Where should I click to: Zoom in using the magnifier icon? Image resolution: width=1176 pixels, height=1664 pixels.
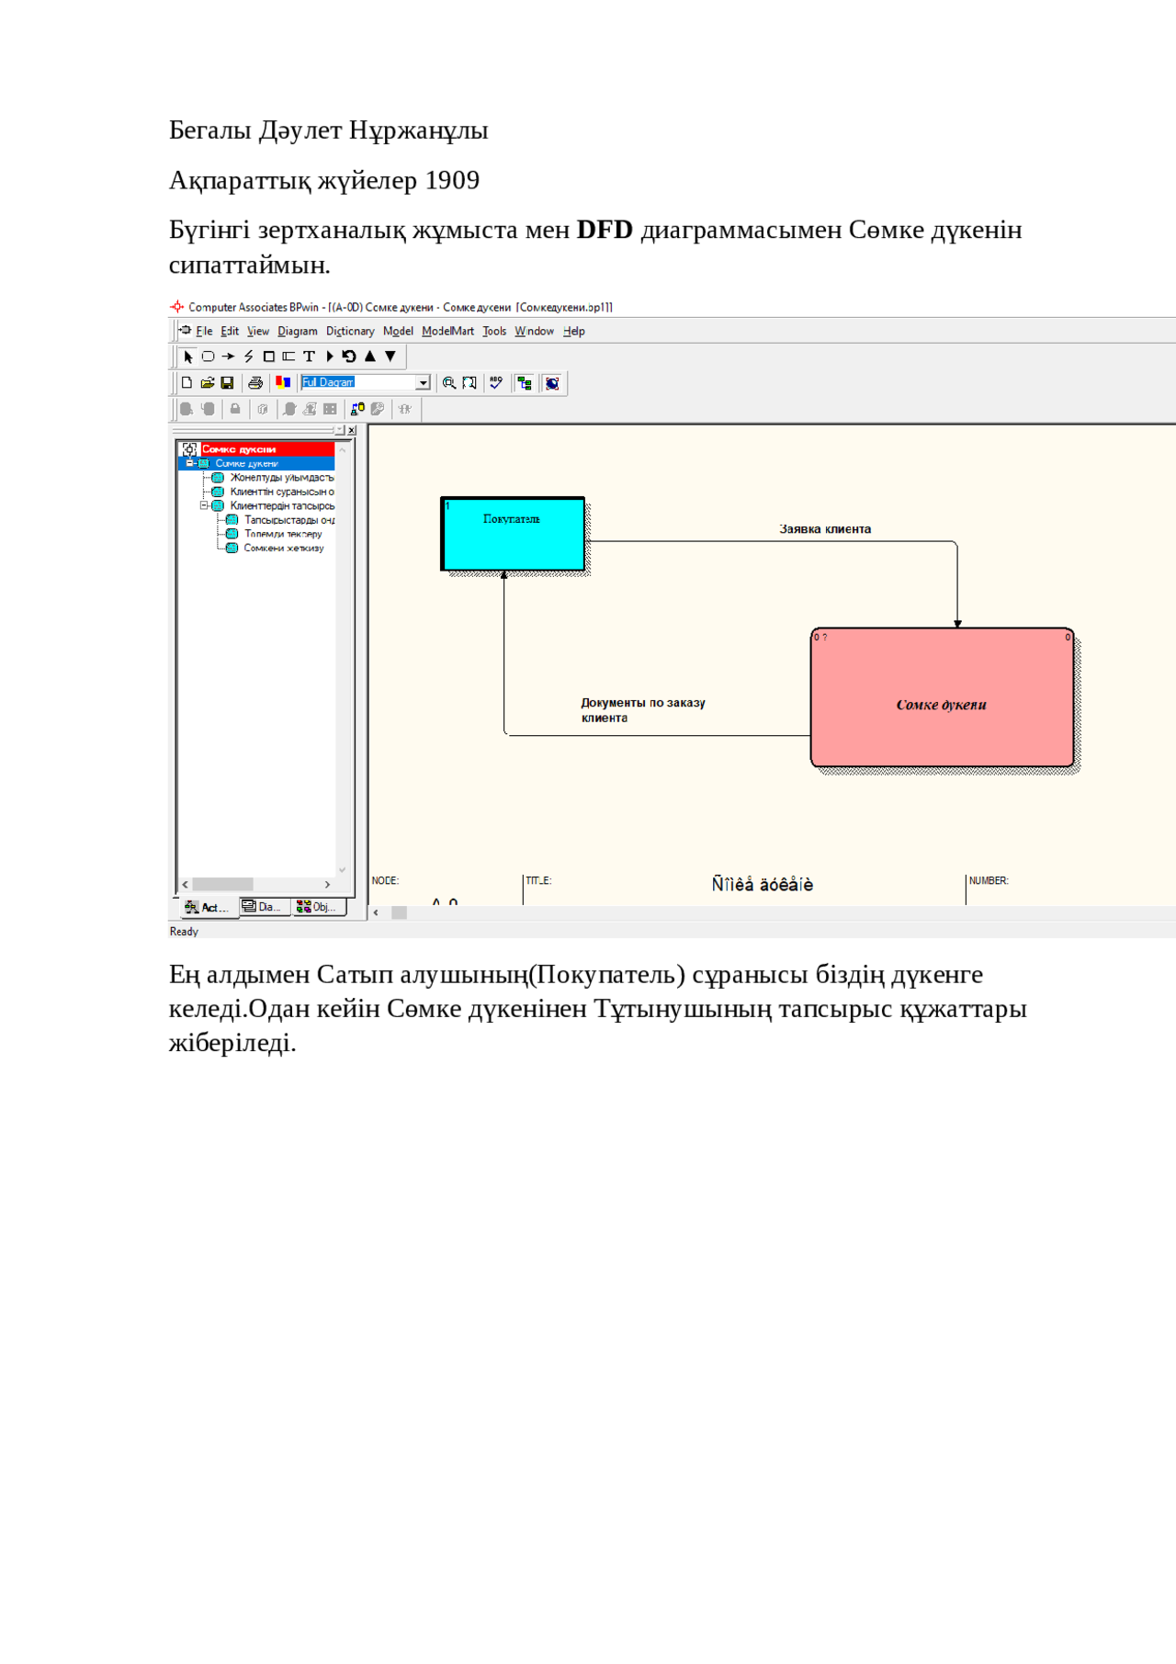449,383
